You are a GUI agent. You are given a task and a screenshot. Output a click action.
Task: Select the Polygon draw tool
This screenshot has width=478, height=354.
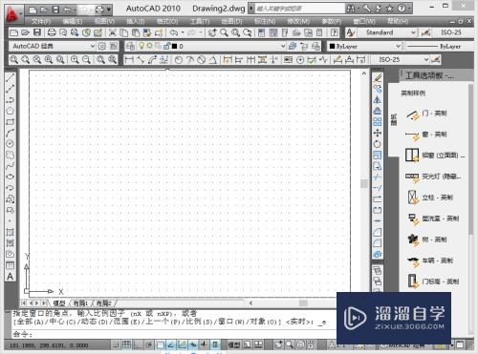click(11, 111)
